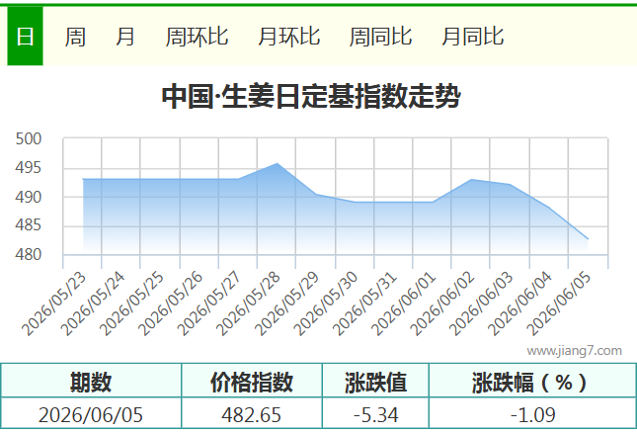Click the x-axis date 2026/05/26
This screenshot has height=435, width=637.
coord(171,304)
